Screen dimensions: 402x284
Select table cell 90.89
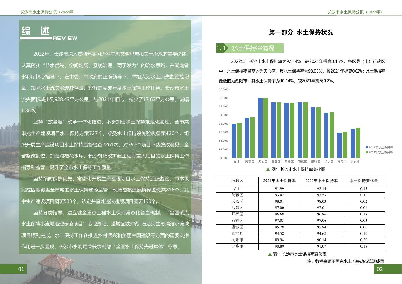point(280,246)
